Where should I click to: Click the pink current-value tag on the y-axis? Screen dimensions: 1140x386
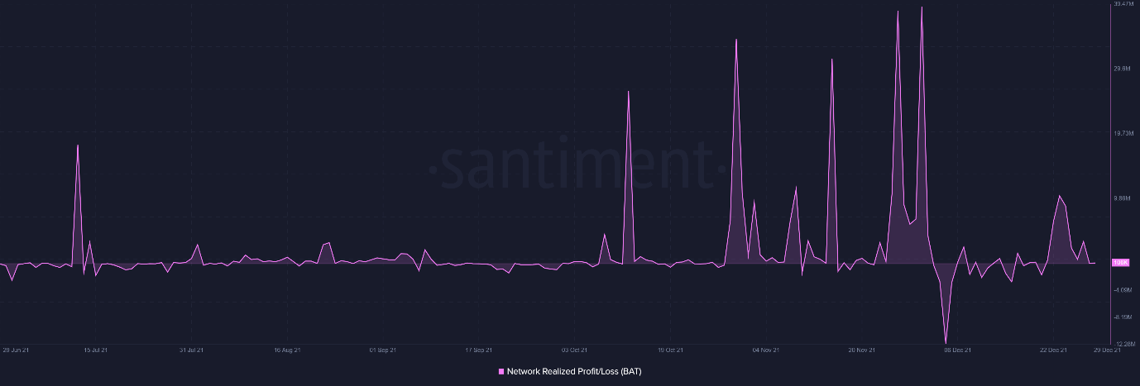[1121, 263]
